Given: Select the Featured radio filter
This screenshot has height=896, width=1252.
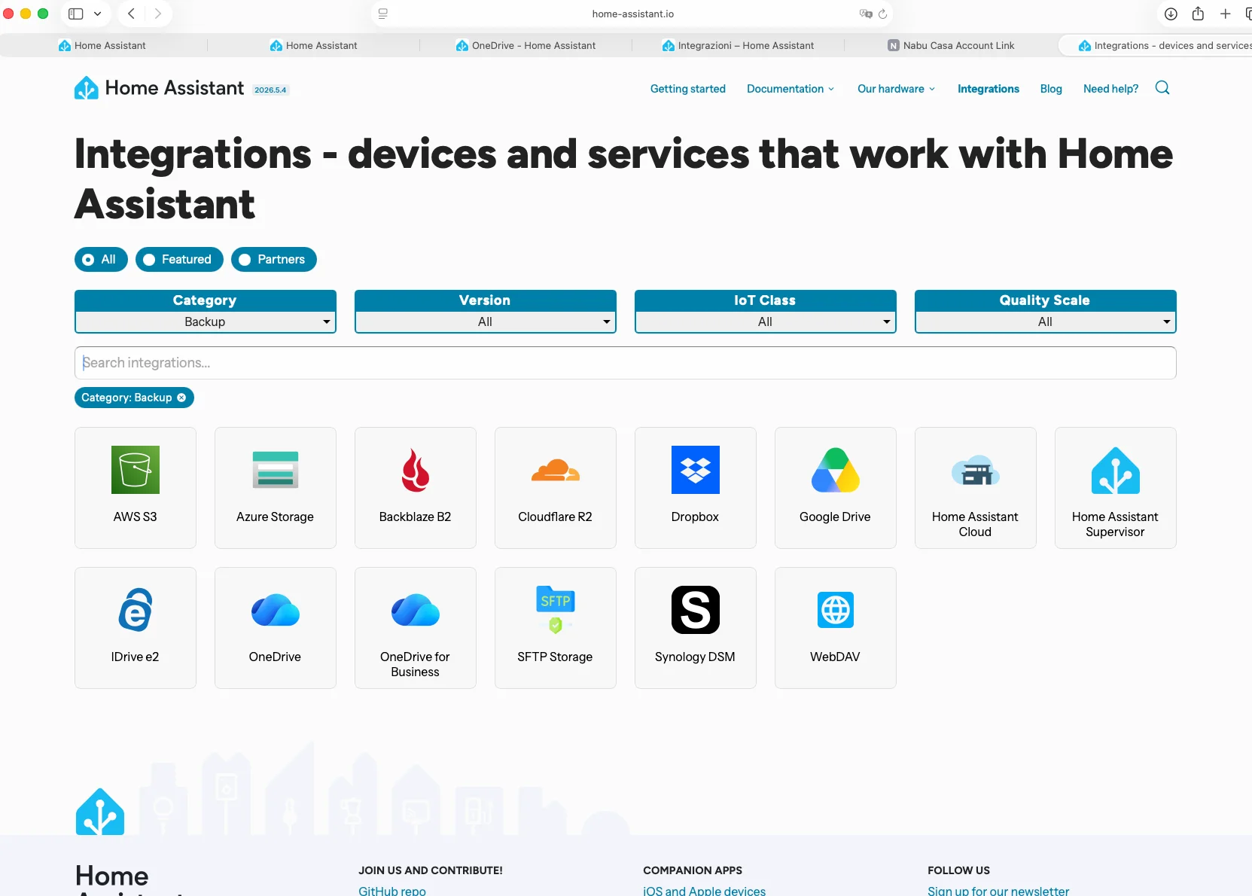Looking at the screenshot, I should (x=179, y=259).
